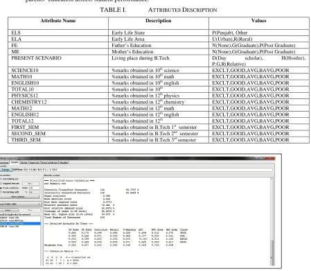
Task: Open the THIRD_SEM class attribute dropdown
Action: click(x=21, y=204)
